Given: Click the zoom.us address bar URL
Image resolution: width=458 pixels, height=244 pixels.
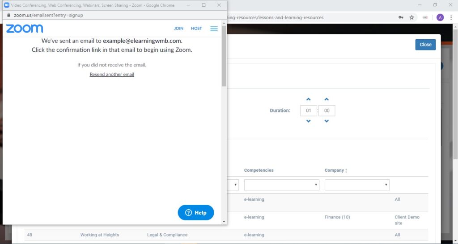Looking at the screenshot, I should [x=48, y=15].
